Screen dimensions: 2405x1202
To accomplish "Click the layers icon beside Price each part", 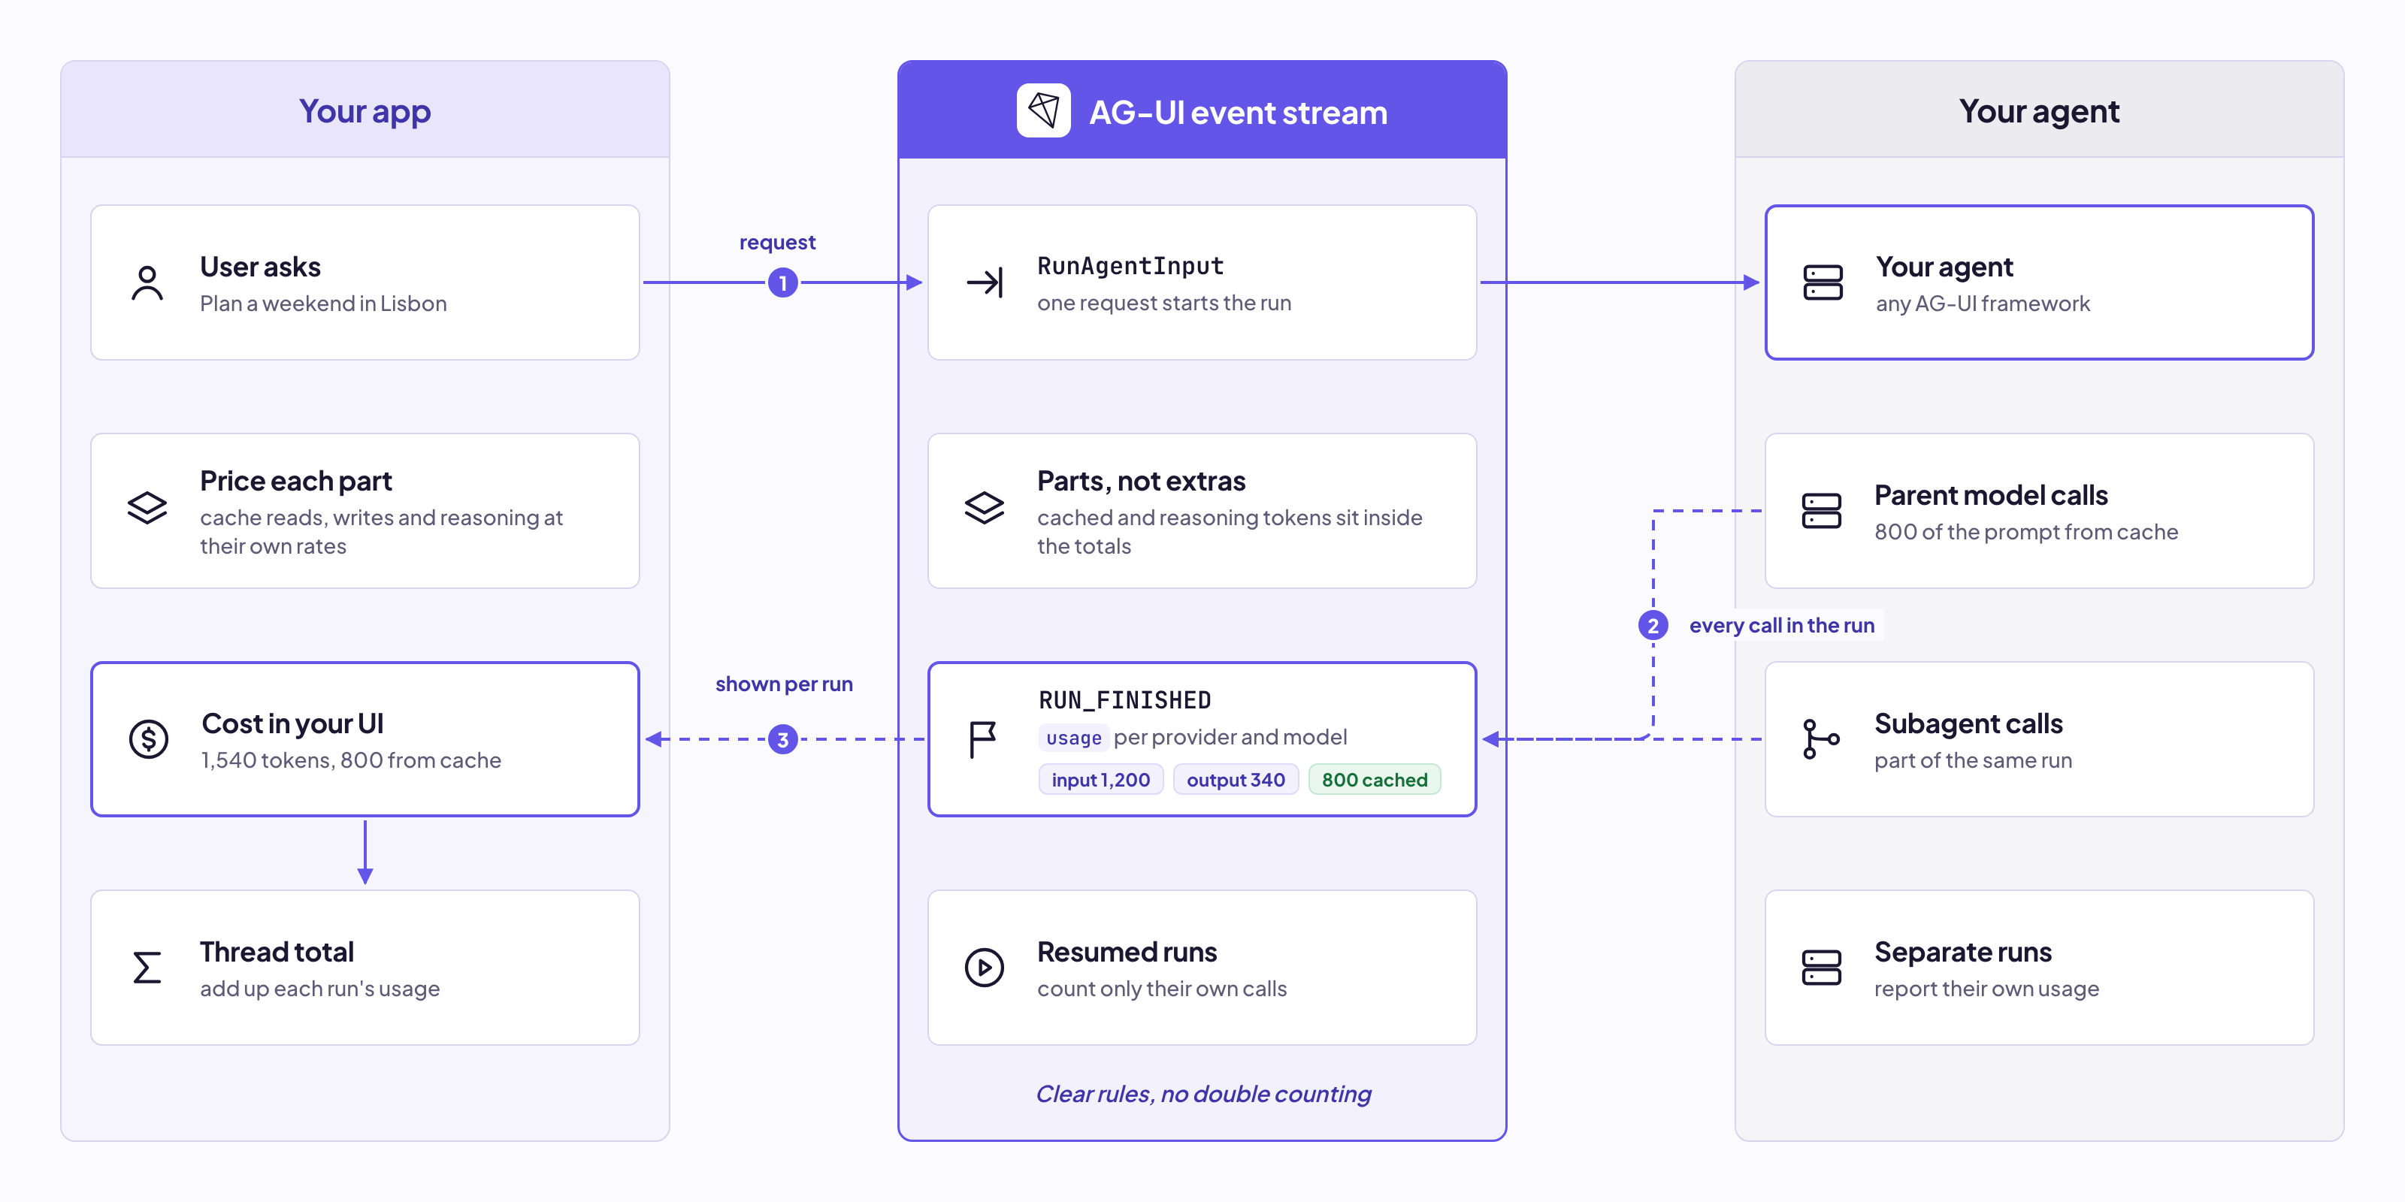I will [147, 509].
